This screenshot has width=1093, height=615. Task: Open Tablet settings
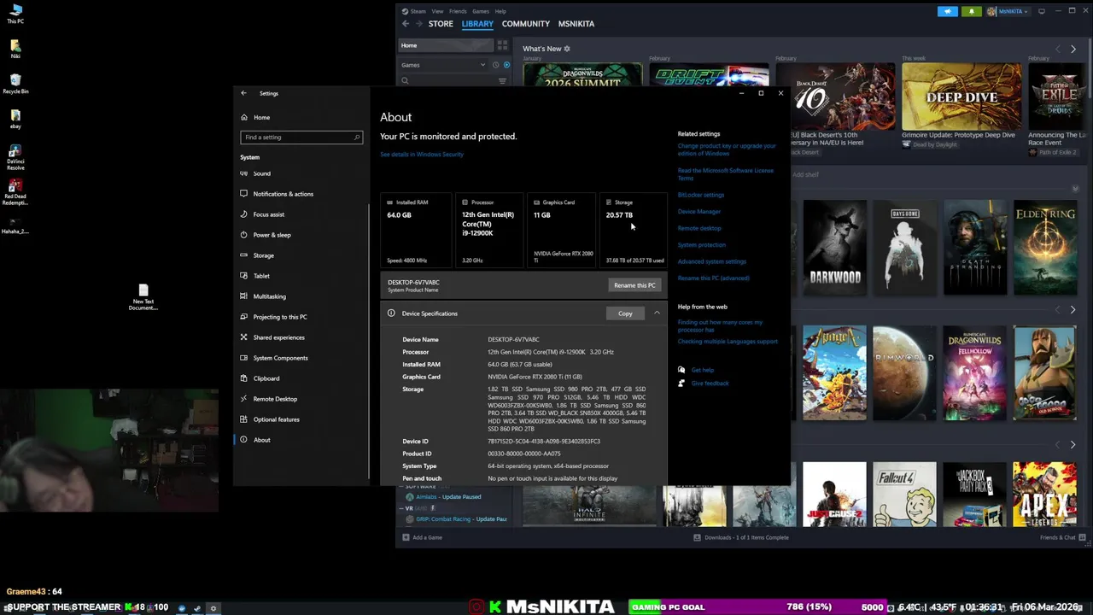(261, 276)
